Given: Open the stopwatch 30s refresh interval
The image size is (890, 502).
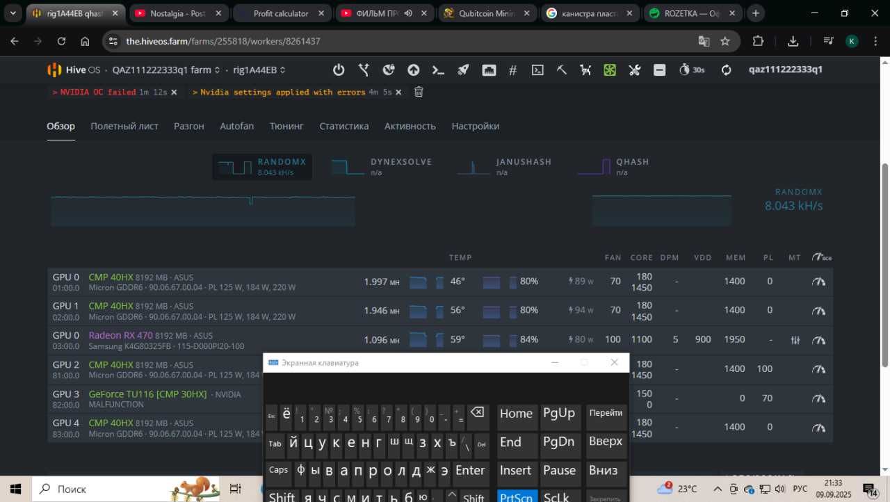Looking at the screenshot, I should pyautogui.click(x=691, y=70).
